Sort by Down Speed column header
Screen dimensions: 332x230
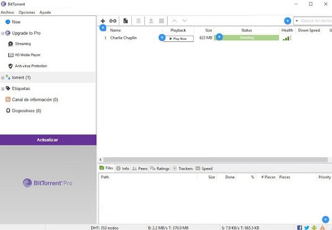click(309, 30)
